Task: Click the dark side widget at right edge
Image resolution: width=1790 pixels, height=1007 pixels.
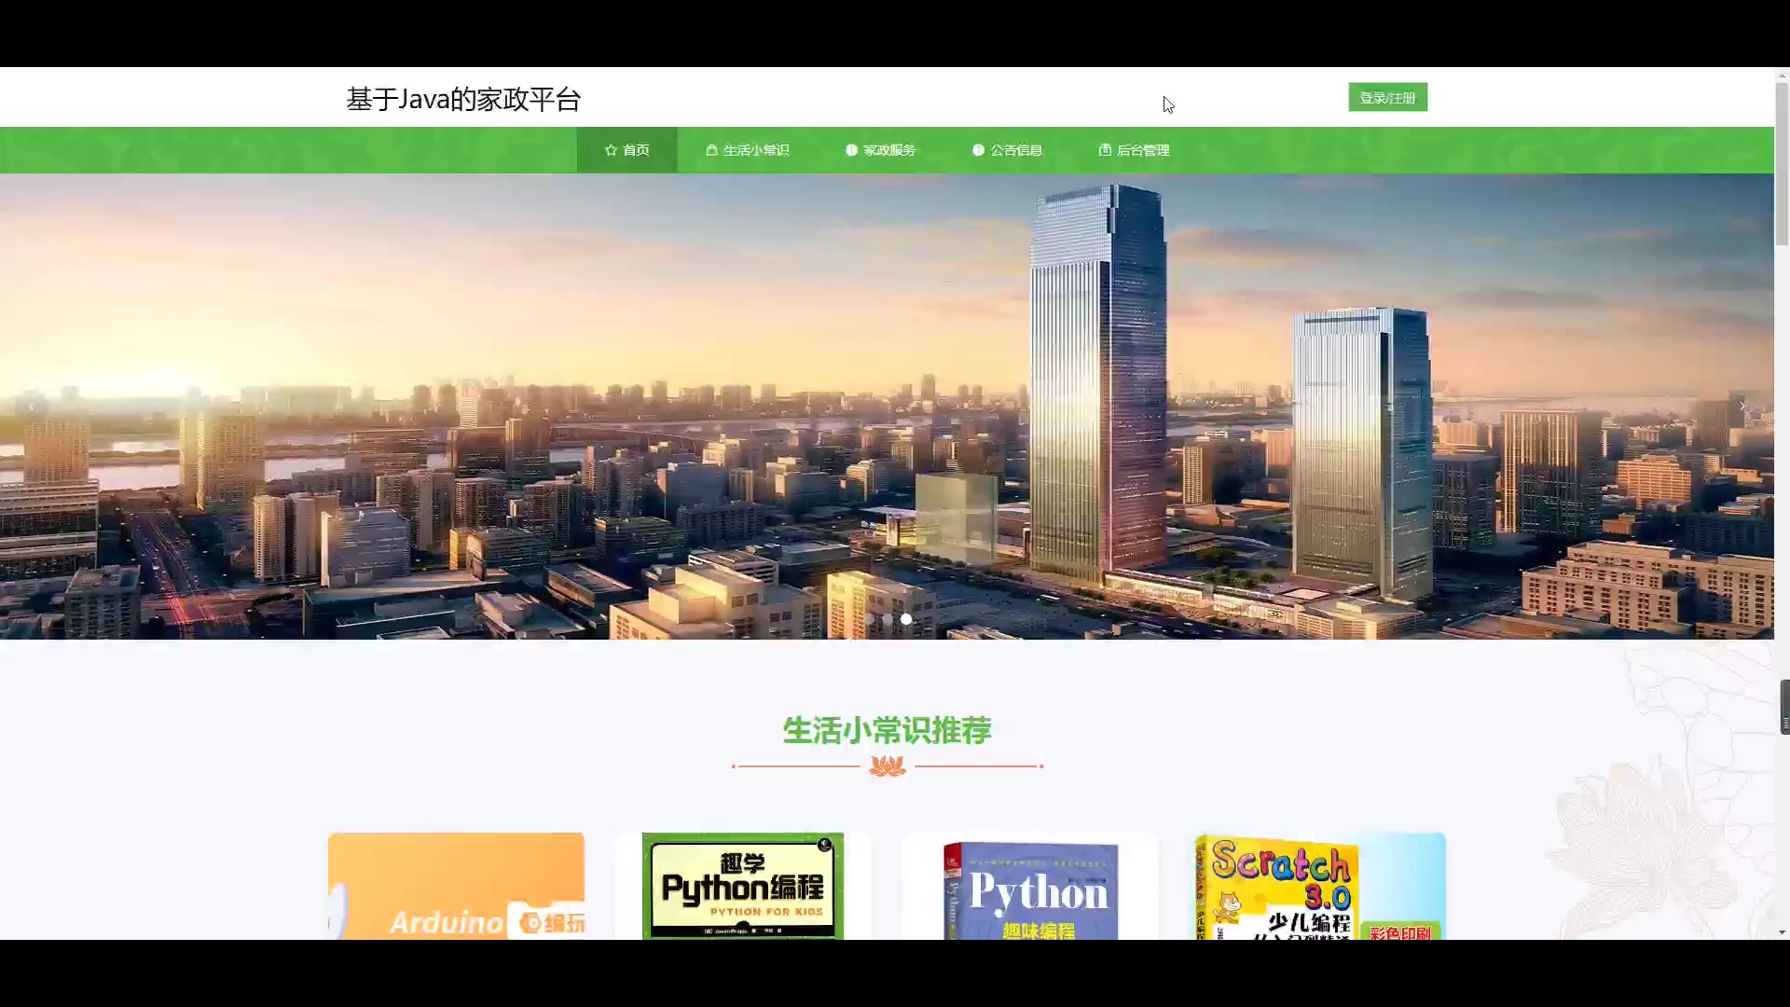Action: (1784, 707)
